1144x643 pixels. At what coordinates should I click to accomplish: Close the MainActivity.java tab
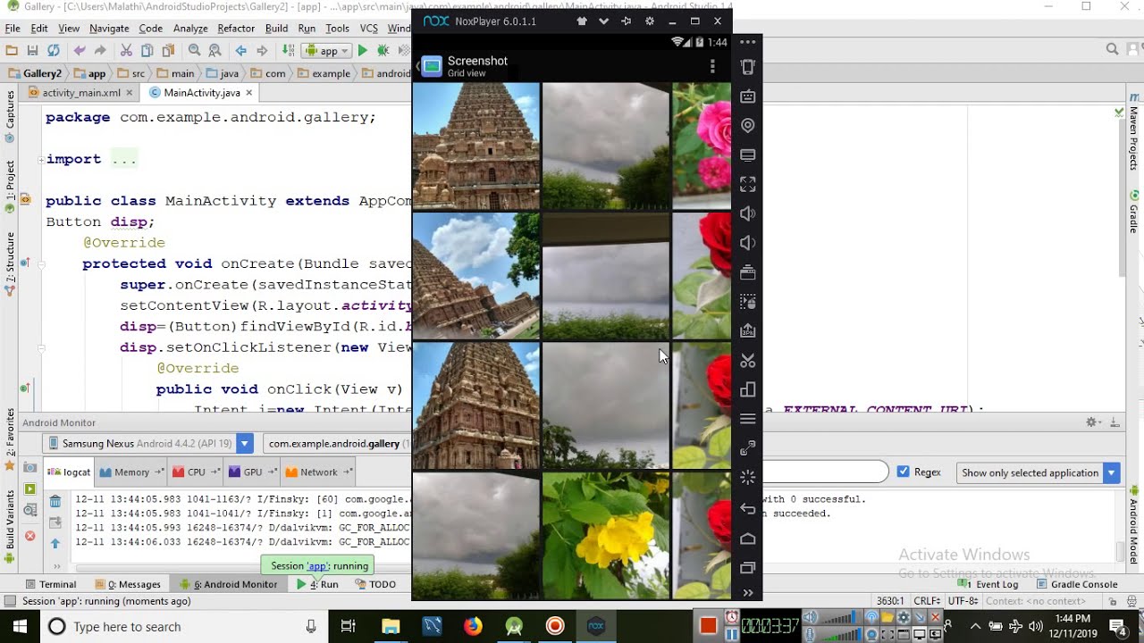click(249, 93)
